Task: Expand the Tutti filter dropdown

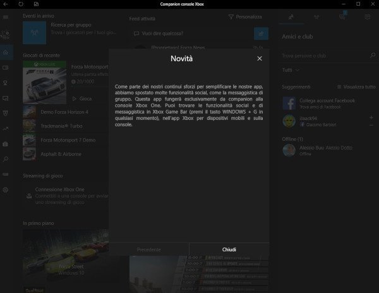Action: (291, 70)
